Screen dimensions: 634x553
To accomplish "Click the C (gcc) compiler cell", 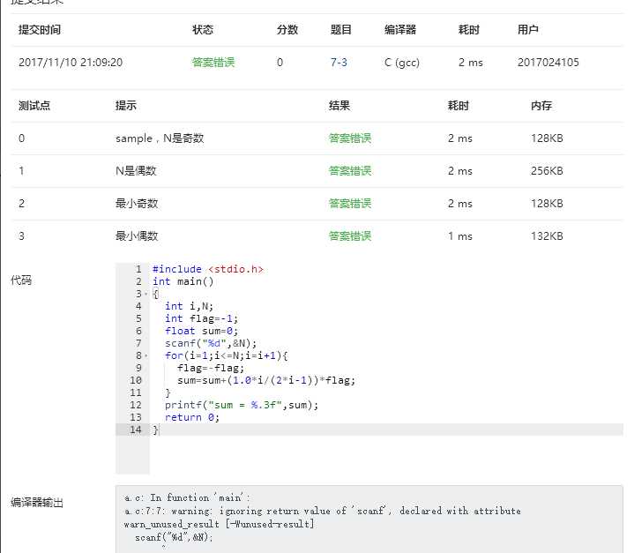I will [x=402, y=63].
